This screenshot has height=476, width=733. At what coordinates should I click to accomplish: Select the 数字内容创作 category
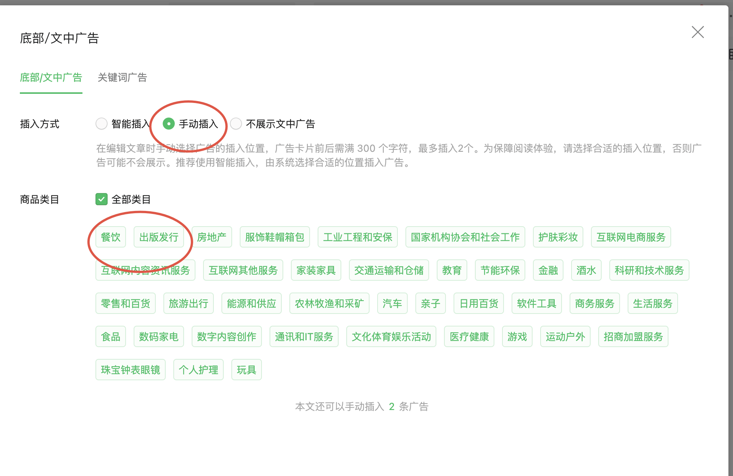(227, 336)
